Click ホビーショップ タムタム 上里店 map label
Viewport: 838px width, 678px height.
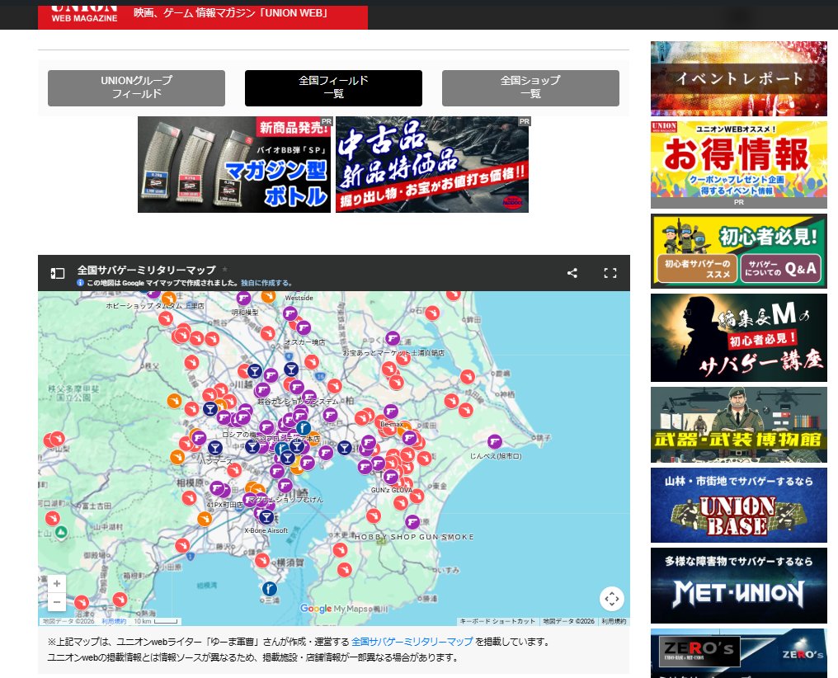click(155, 306)
